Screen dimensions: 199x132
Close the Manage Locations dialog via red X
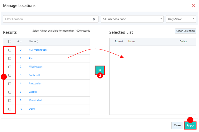coord(193,6)
